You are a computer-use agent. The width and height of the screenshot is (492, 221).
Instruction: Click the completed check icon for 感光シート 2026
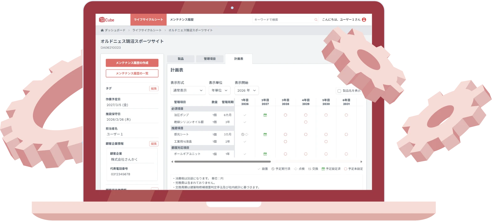pos(243,135)
